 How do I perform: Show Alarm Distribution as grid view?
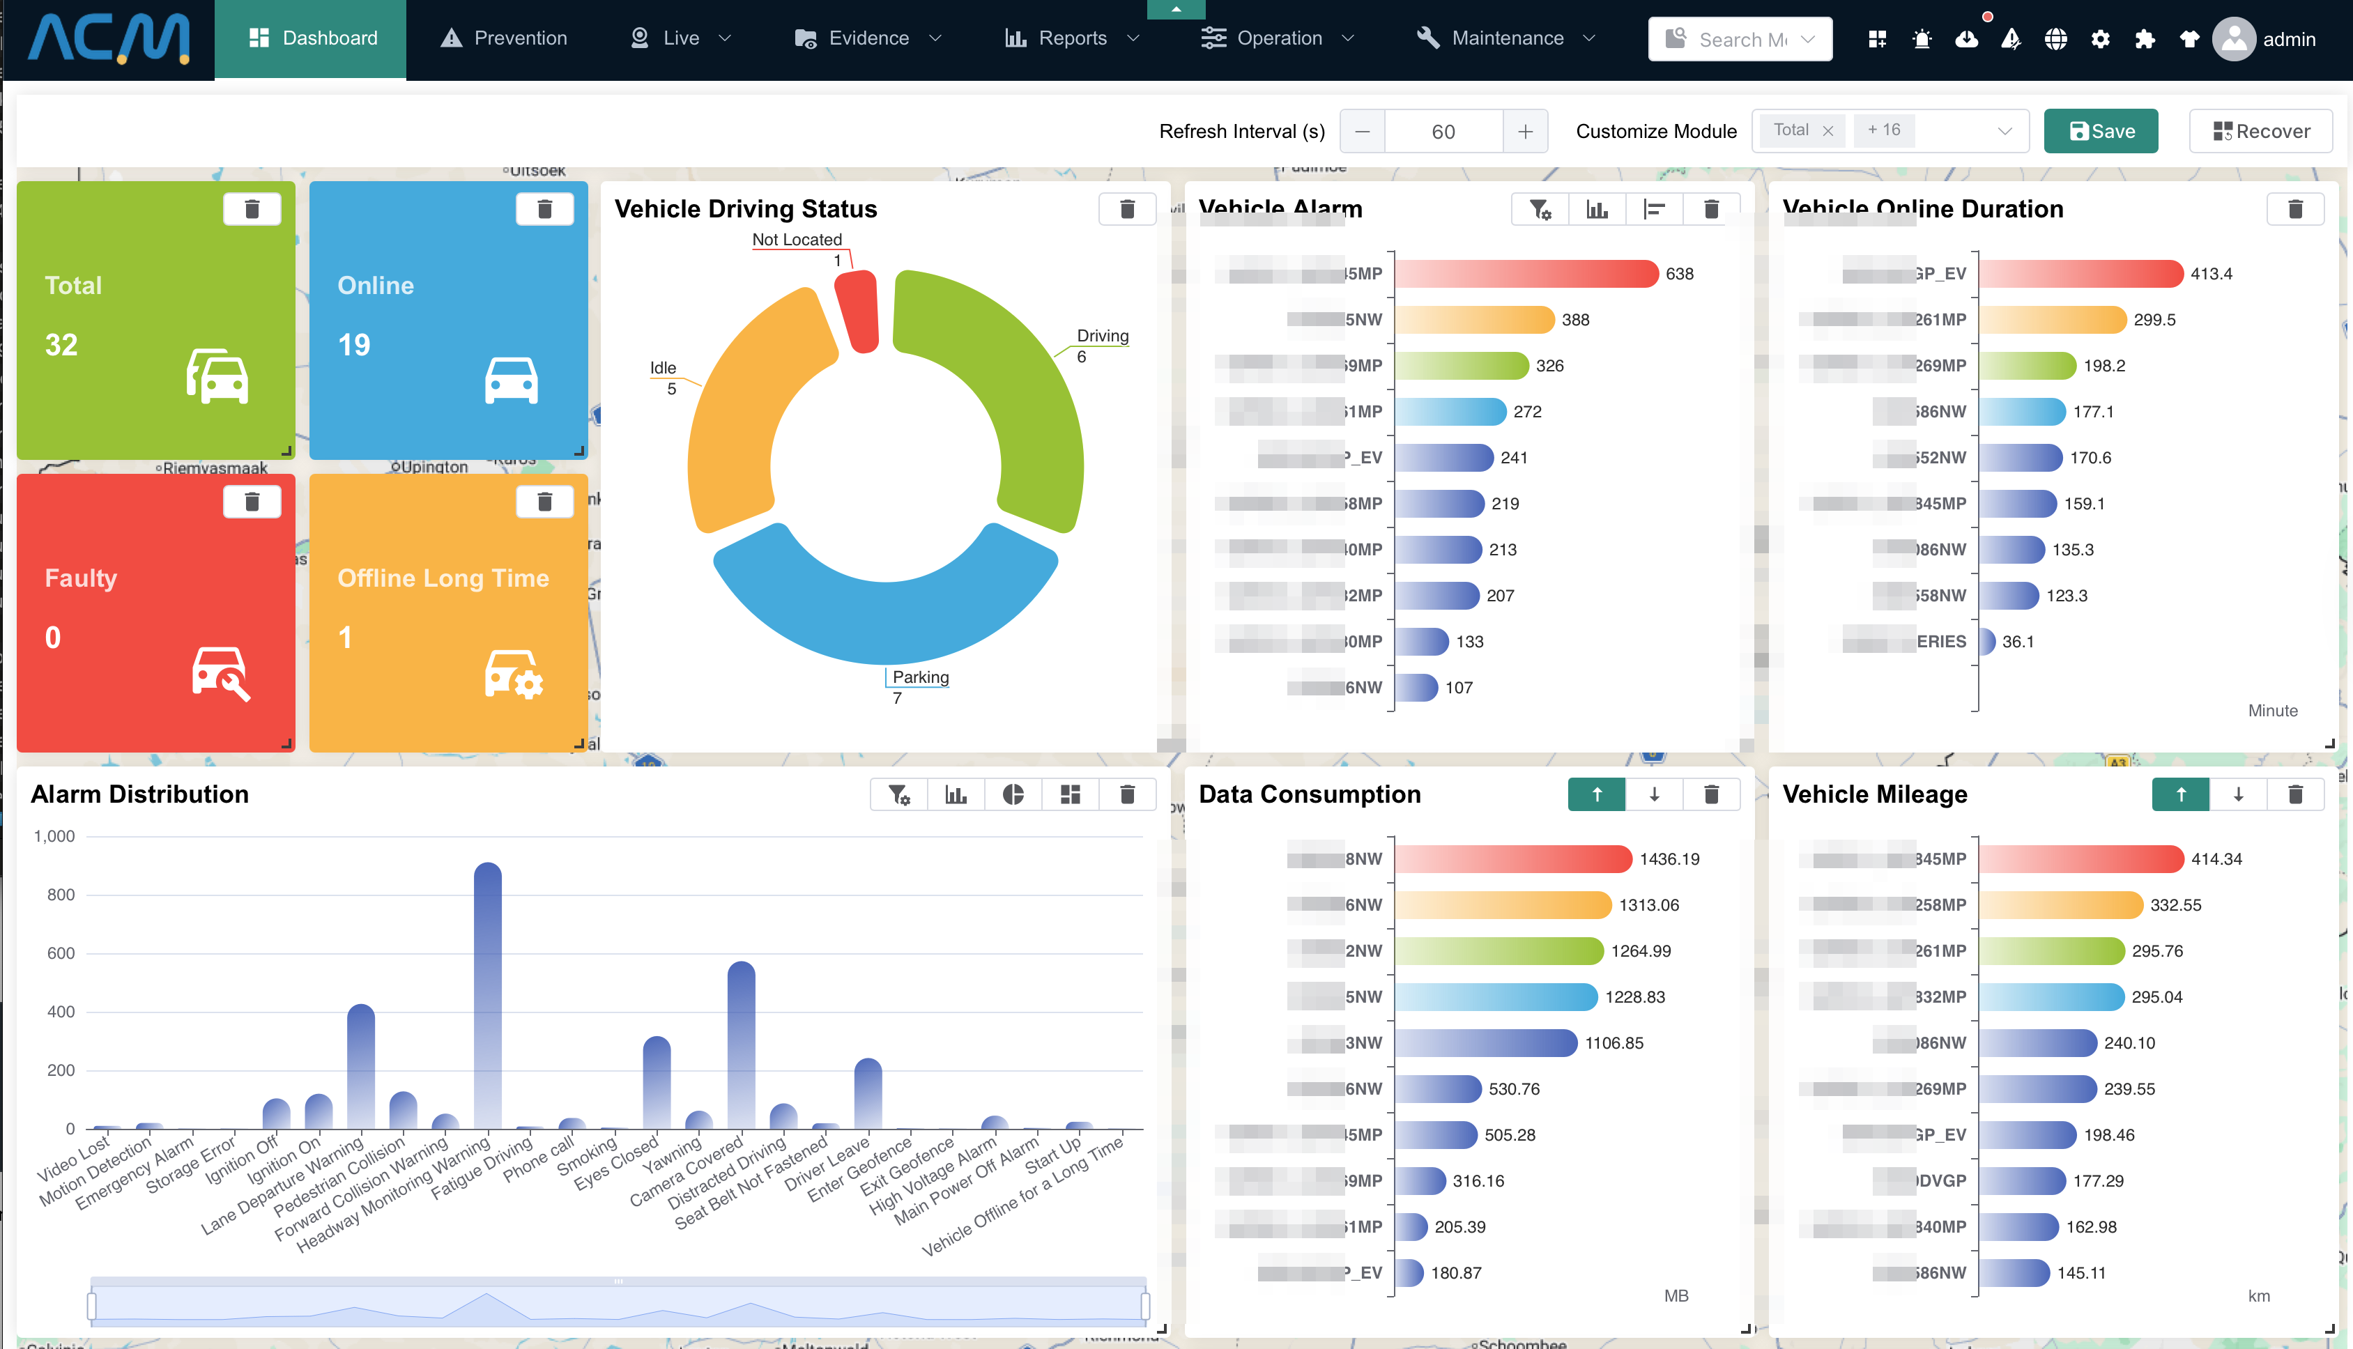pos(1071,794)
